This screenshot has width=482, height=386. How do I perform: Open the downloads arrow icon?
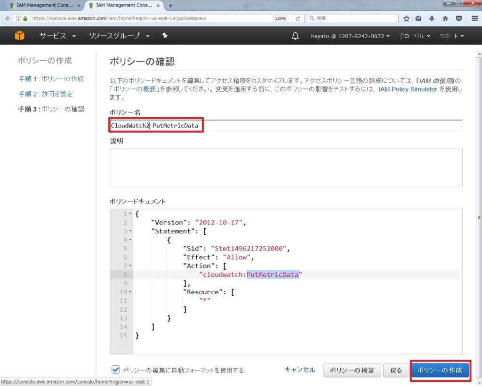[432, 18]
